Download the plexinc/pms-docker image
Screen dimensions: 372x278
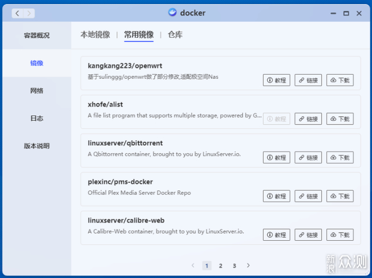pos(340,196)
